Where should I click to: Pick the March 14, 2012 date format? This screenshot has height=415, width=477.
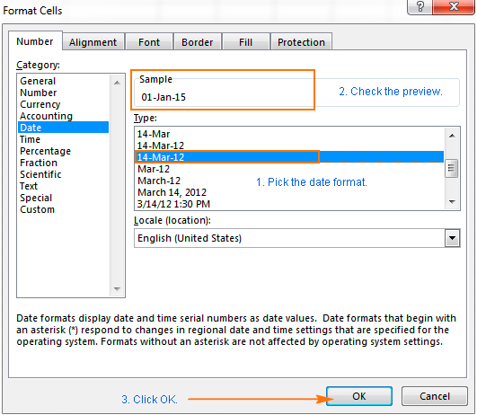pos(172,192)
